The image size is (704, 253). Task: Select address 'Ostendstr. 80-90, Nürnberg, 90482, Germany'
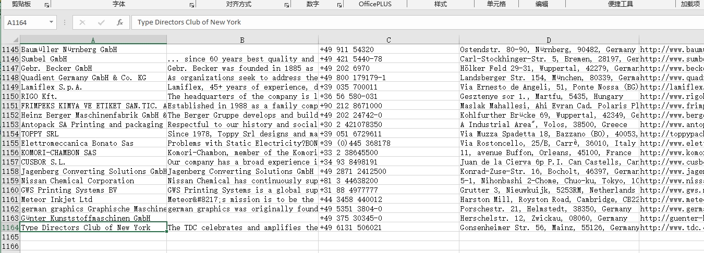coord(549,49)
